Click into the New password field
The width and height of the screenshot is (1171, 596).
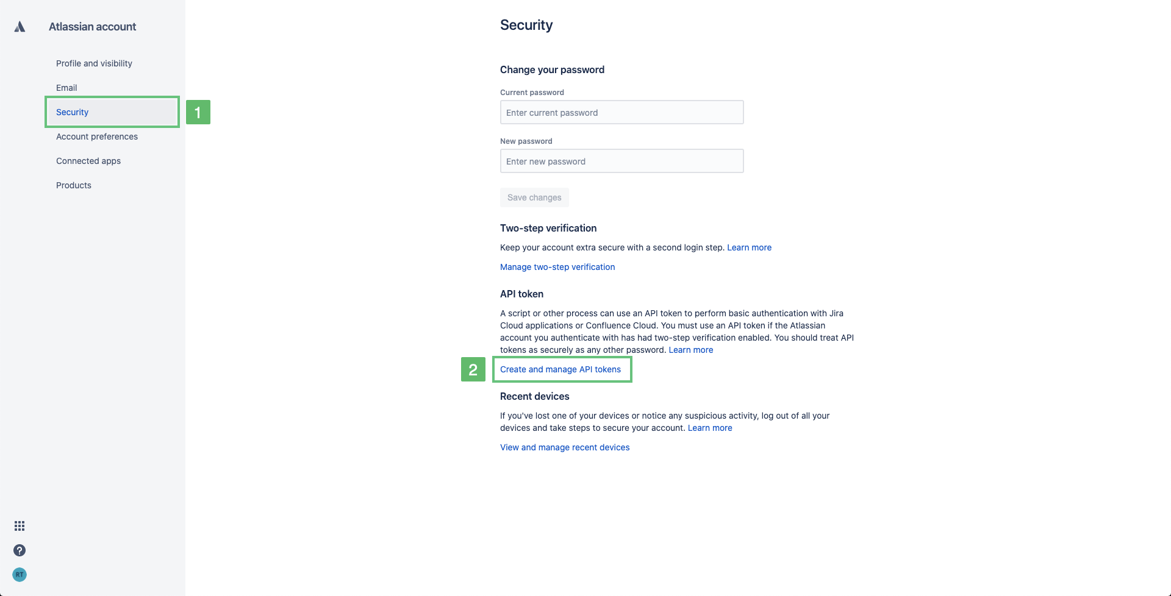[621, 161]
